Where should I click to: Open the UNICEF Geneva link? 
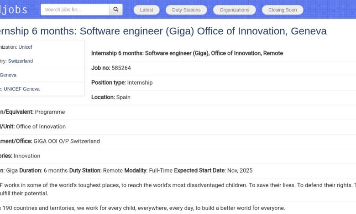point(21,89)
